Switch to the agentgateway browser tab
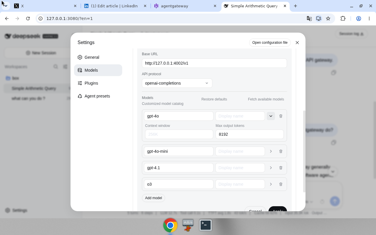This screenshot has width=376, height=235. (185, 6)
